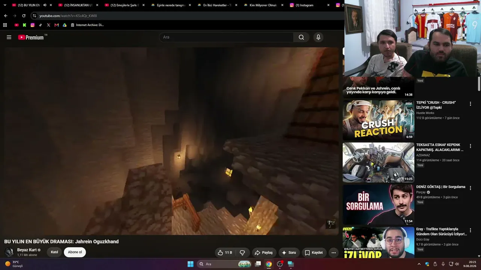This screenshot has width=481, height=270.
Task: Open the Kick bookmark icon
Action: coord(24,25)
